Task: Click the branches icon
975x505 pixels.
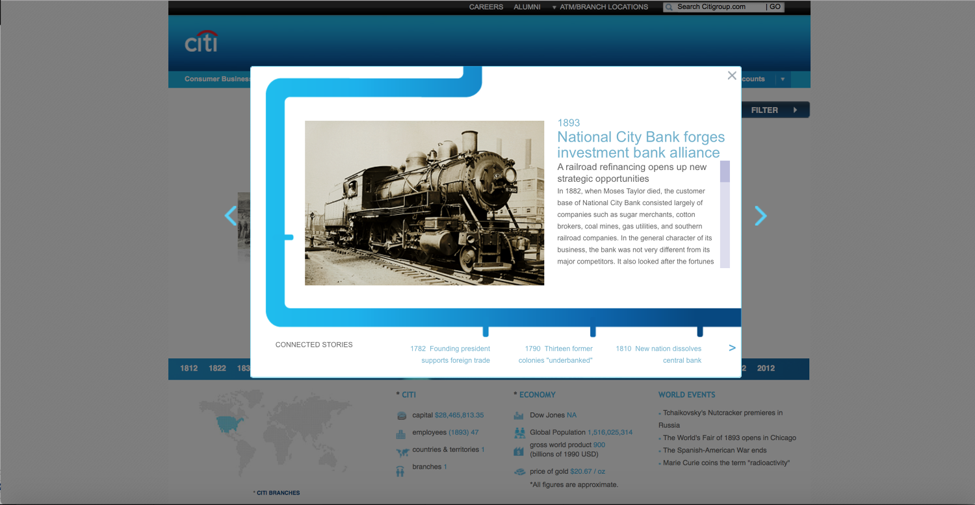Action: (x=400, y=471)
